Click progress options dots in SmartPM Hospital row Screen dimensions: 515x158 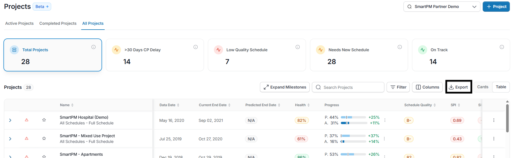click(x=385, y=120)
